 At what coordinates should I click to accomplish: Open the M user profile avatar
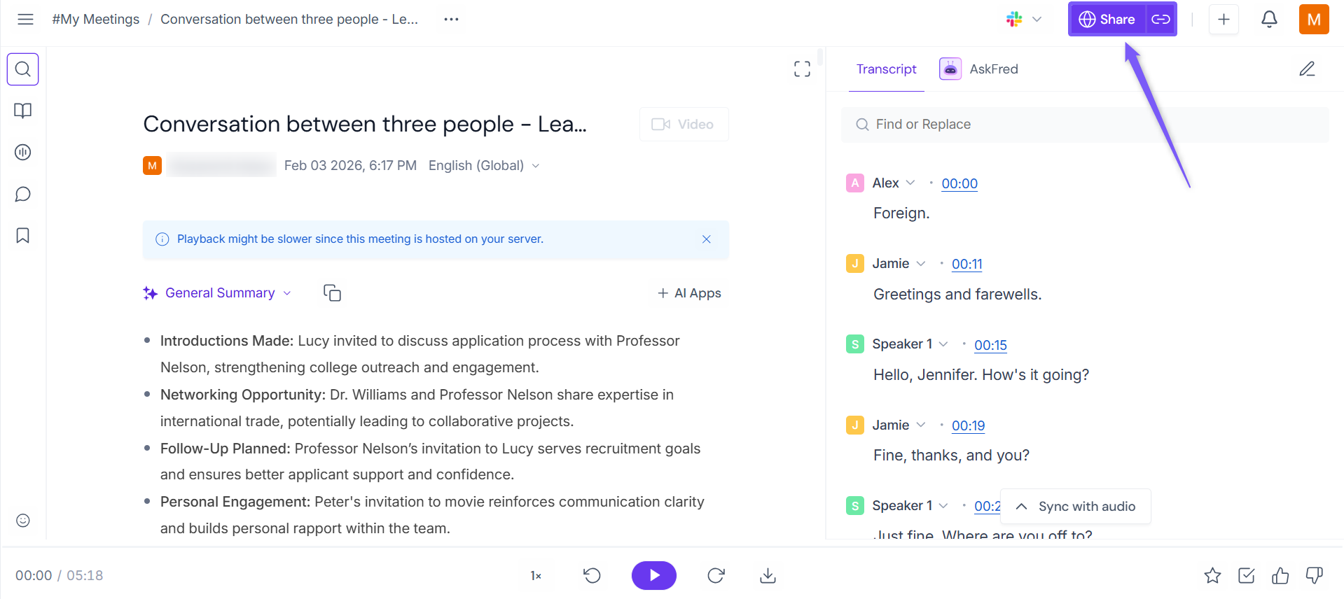[x=1314, y=19]
